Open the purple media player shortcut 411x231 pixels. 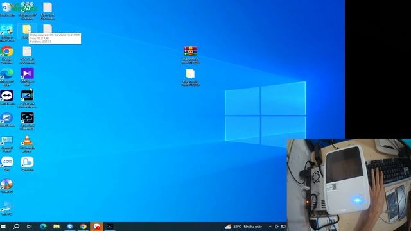pos(27,77)
